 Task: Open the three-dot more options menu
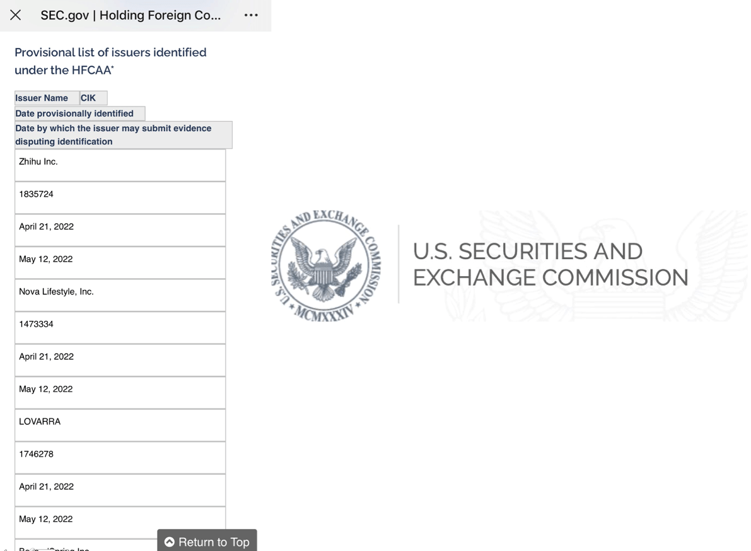pos(251,15)
